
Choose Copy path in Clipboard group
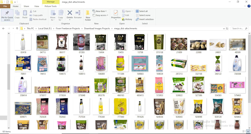coord(36,15)
